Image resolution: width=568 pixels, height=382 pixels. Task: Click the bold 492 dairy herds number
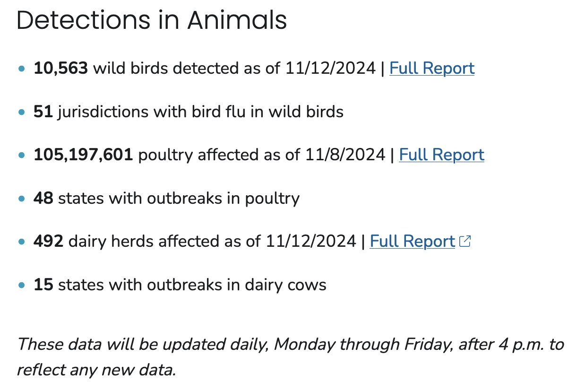click(x=48, y=242)
